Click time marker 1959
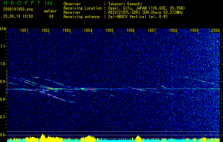This screenshot has width=223, height=142. pos(194,30)
